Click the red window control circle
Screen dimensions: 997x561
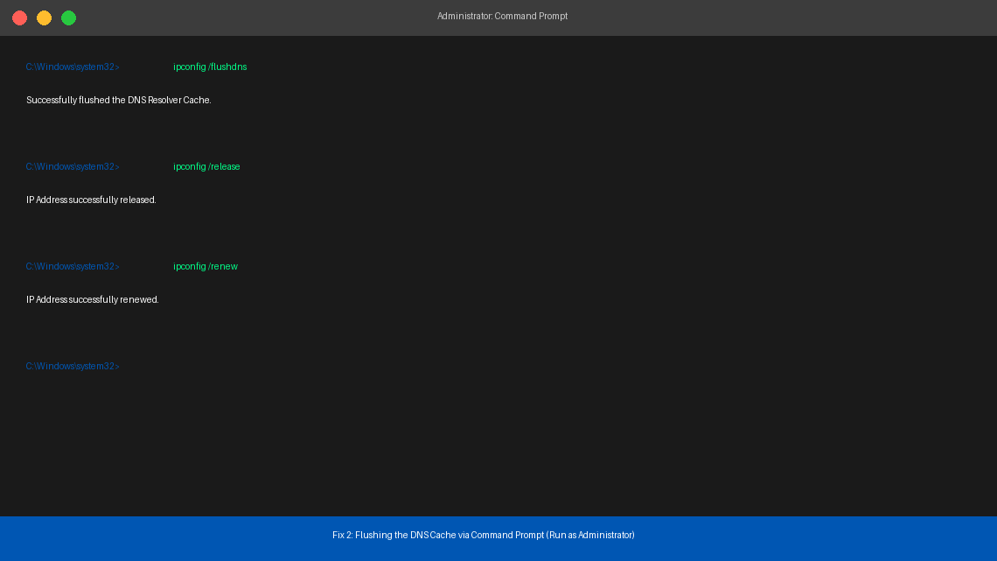coord(19,17)
